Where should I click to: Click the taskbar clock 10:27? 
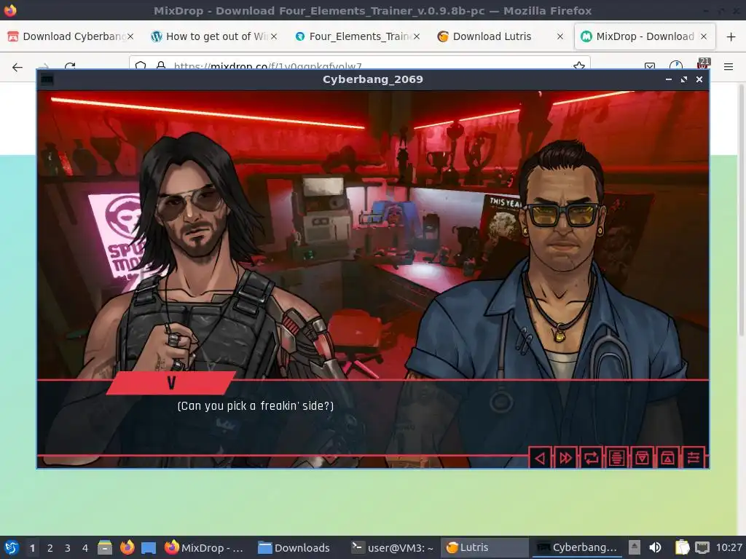(729, 547)
